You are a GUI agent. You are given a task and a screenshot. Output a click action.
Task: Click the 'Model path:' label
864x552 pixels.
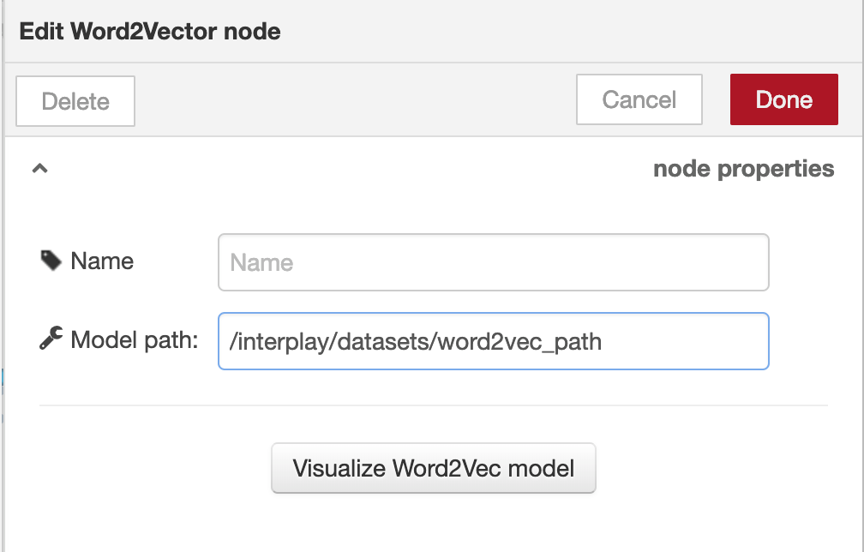(135, 340)
